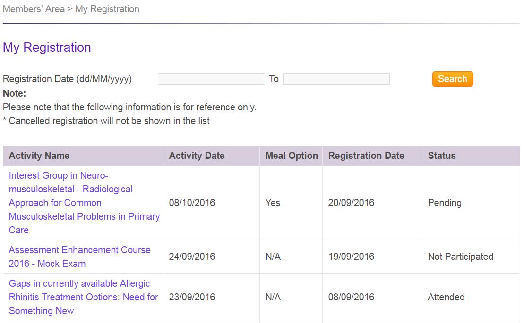The height and width of the screenshot is (323, 524).
Task: Click the Registration Date column header
Action: pyautogui.click(x=366, y=156)
